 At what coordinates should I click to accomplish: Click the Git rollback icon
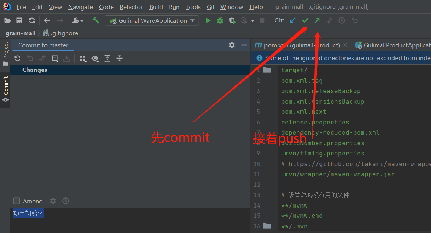click(x=355, y=20)
